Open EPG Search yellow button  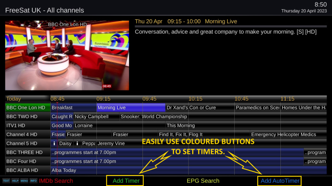coord(203,181)
